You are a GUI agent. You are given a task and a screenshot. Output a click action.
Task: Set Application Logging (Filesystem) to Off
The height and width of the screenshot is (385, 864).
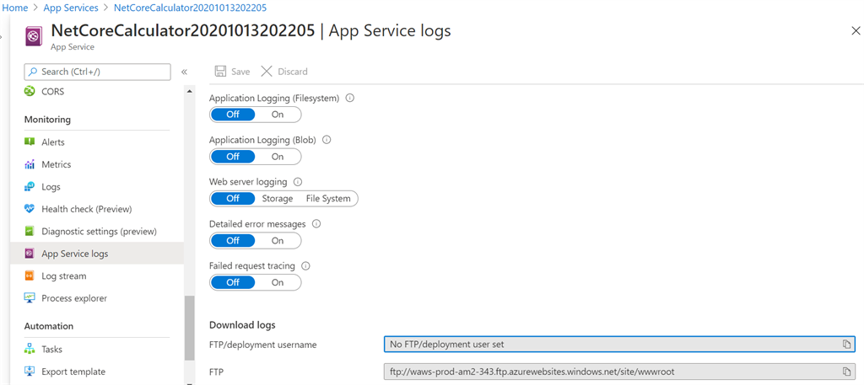pos(233,115)
